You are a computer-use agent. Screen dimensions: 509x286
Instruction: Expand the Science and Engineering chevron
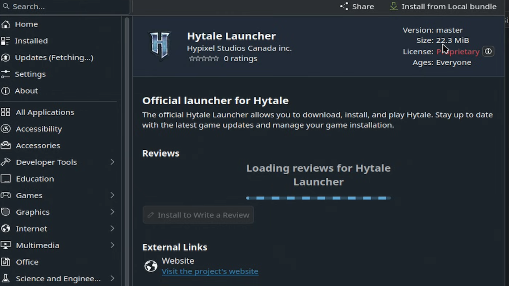[112, 279]
